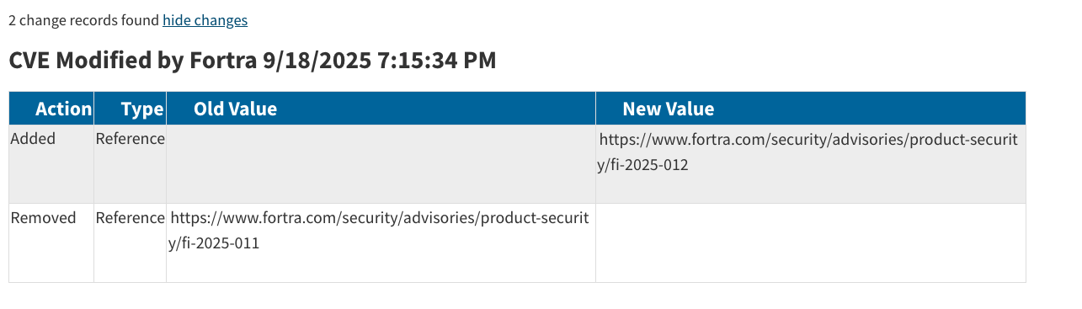Click the Reference type in the Removed row

[x=131, y=218]
